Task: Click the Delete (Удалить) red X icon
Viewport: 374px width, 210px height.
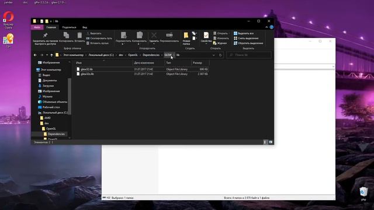Action: pos(154,36)
